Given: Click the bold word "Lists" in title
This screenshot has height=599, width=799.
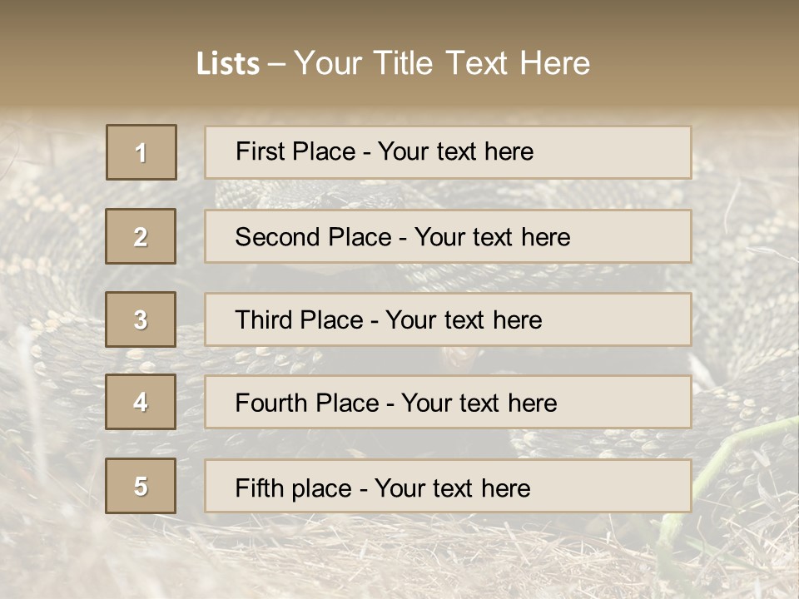Looking at the screenshot, I should click(x=228, y=64).
